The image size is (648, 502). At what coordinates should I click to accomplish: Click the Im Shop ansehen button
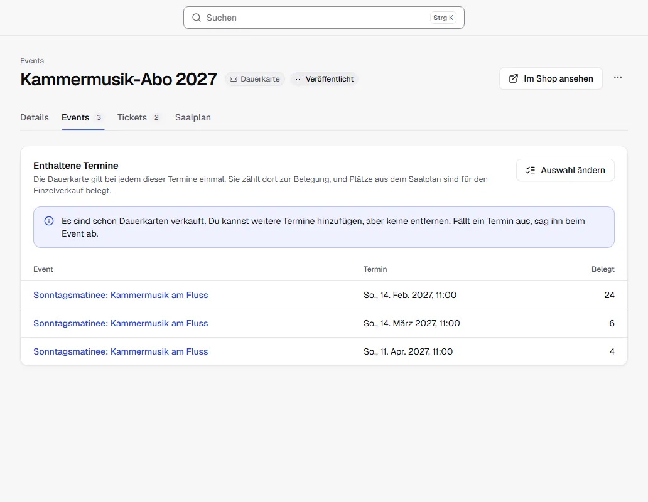(x=551, y=78)
